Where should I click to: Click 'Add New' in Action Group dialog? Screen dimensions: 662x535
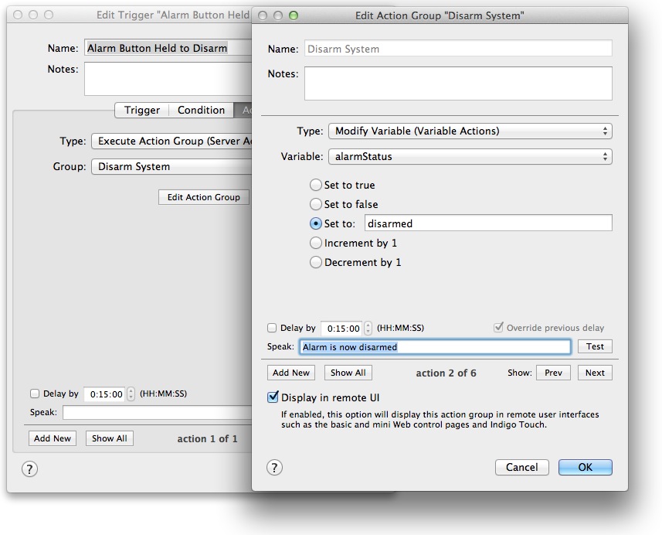[291, 373]
